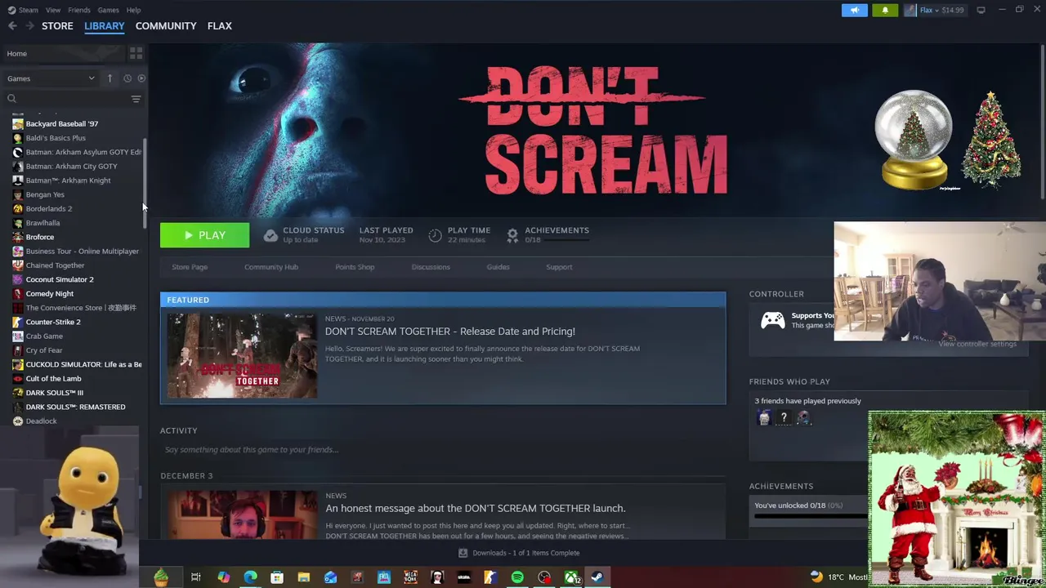Open the grid collections view icon
Screen dimensions: 1046x588
[x=136, y=53]
